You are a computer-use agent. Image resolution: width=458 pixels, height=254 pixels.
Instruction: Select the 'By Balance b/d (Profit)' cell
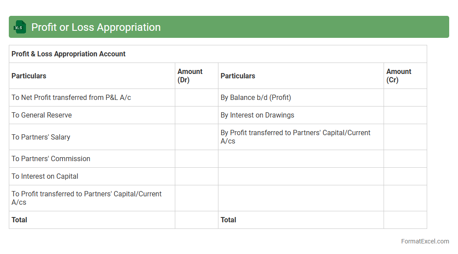[x=256, y=98]
